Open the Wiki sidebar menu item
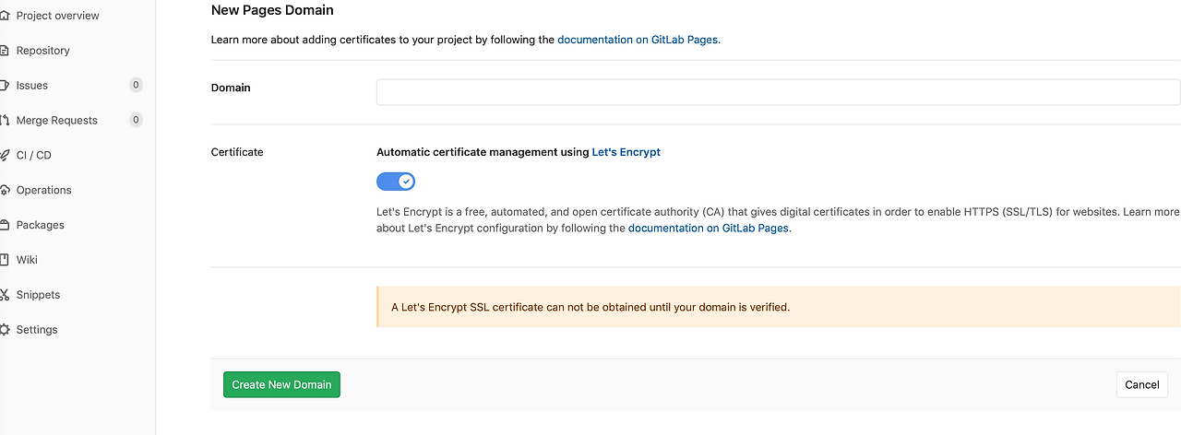 (27, 260)
